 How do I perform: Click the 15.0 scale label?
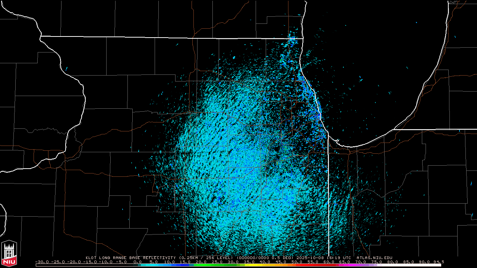[186, 262]
